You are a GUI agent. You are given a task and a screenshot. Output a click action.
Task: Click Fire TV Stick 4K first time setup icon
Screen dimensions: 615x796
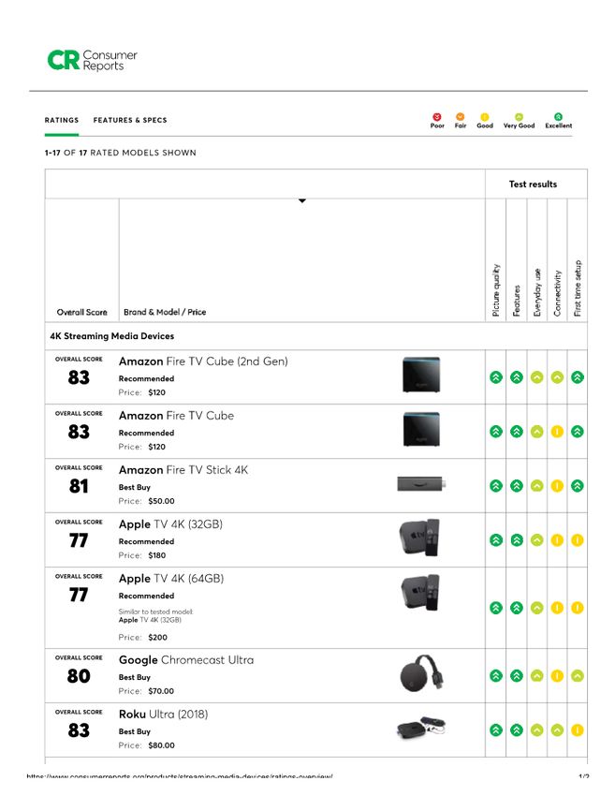(x=578, y=486)
